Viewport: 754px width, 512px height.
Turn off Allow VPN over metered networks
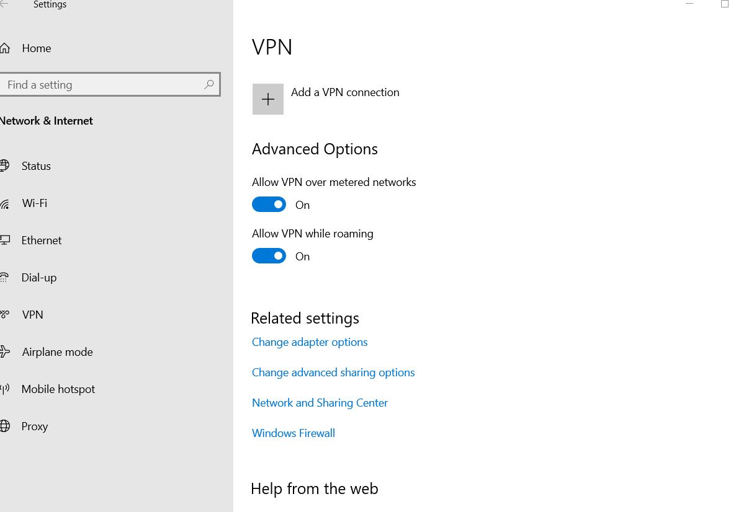269,205
